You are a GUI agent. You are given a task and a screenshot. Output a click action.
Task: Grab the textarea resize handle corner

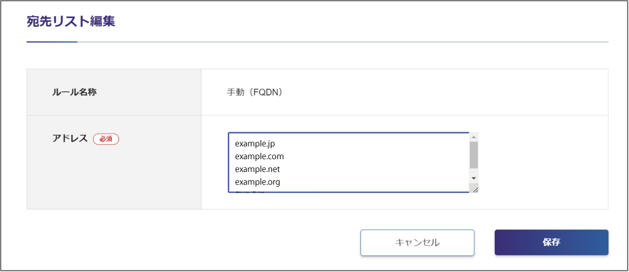click(474, 189)
